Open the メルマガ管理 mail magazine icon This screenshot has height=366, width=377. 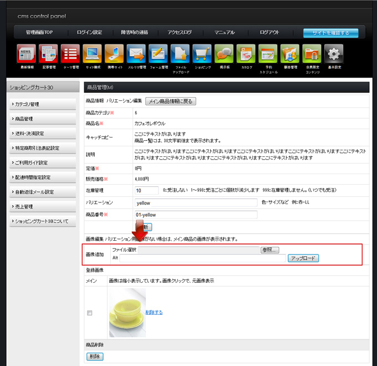point(136,54)
